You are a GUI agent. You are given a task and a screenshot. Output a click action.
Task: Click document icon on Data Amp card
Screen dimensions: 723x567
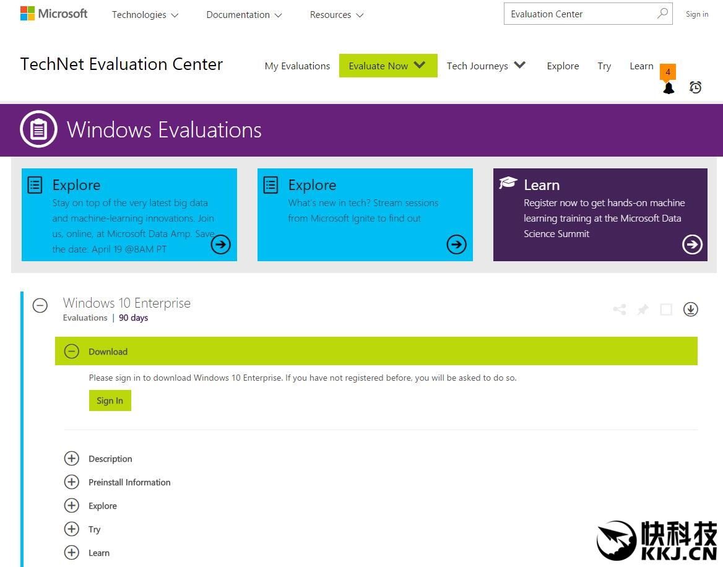(35, 185)
